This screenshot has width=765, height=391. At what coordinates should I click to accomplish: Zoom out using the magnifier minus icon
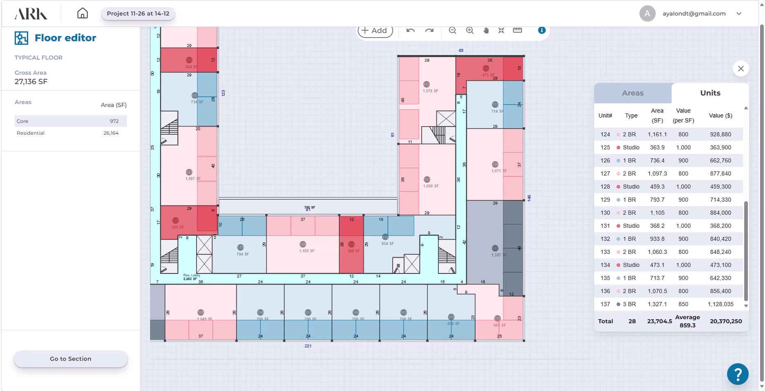pyautogui.click(x=452, y=31)
